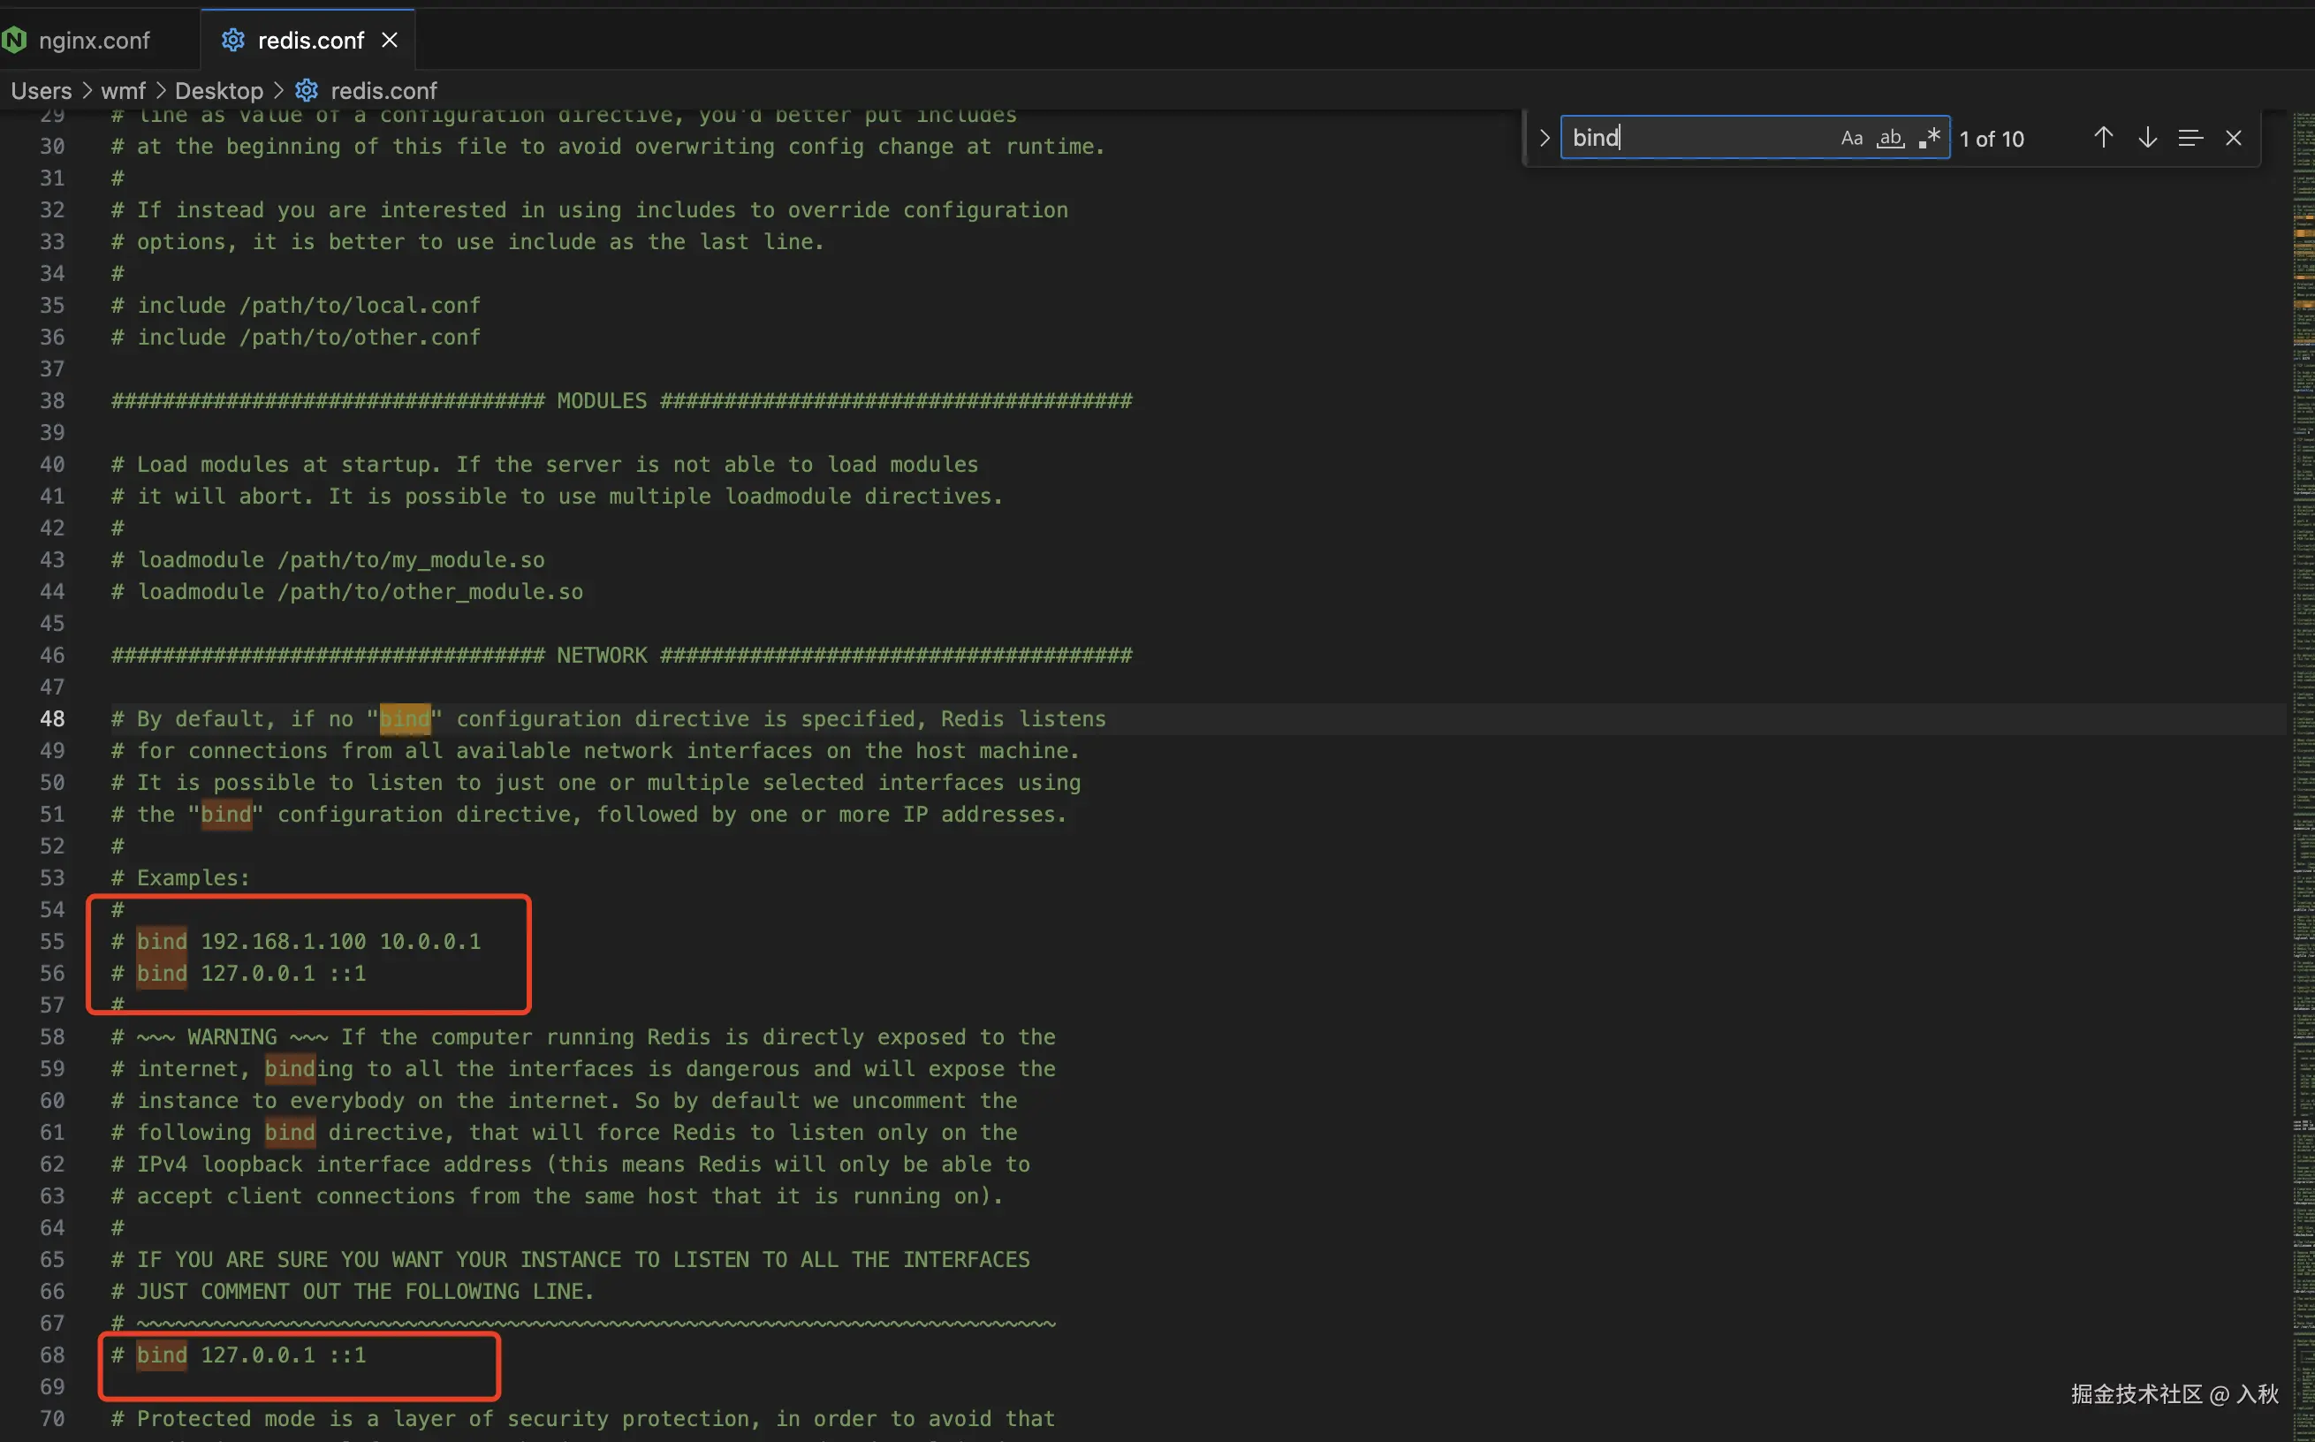Switch to the nginx.conf tab
This screenshot has width=2315, height=1442.
94,40
